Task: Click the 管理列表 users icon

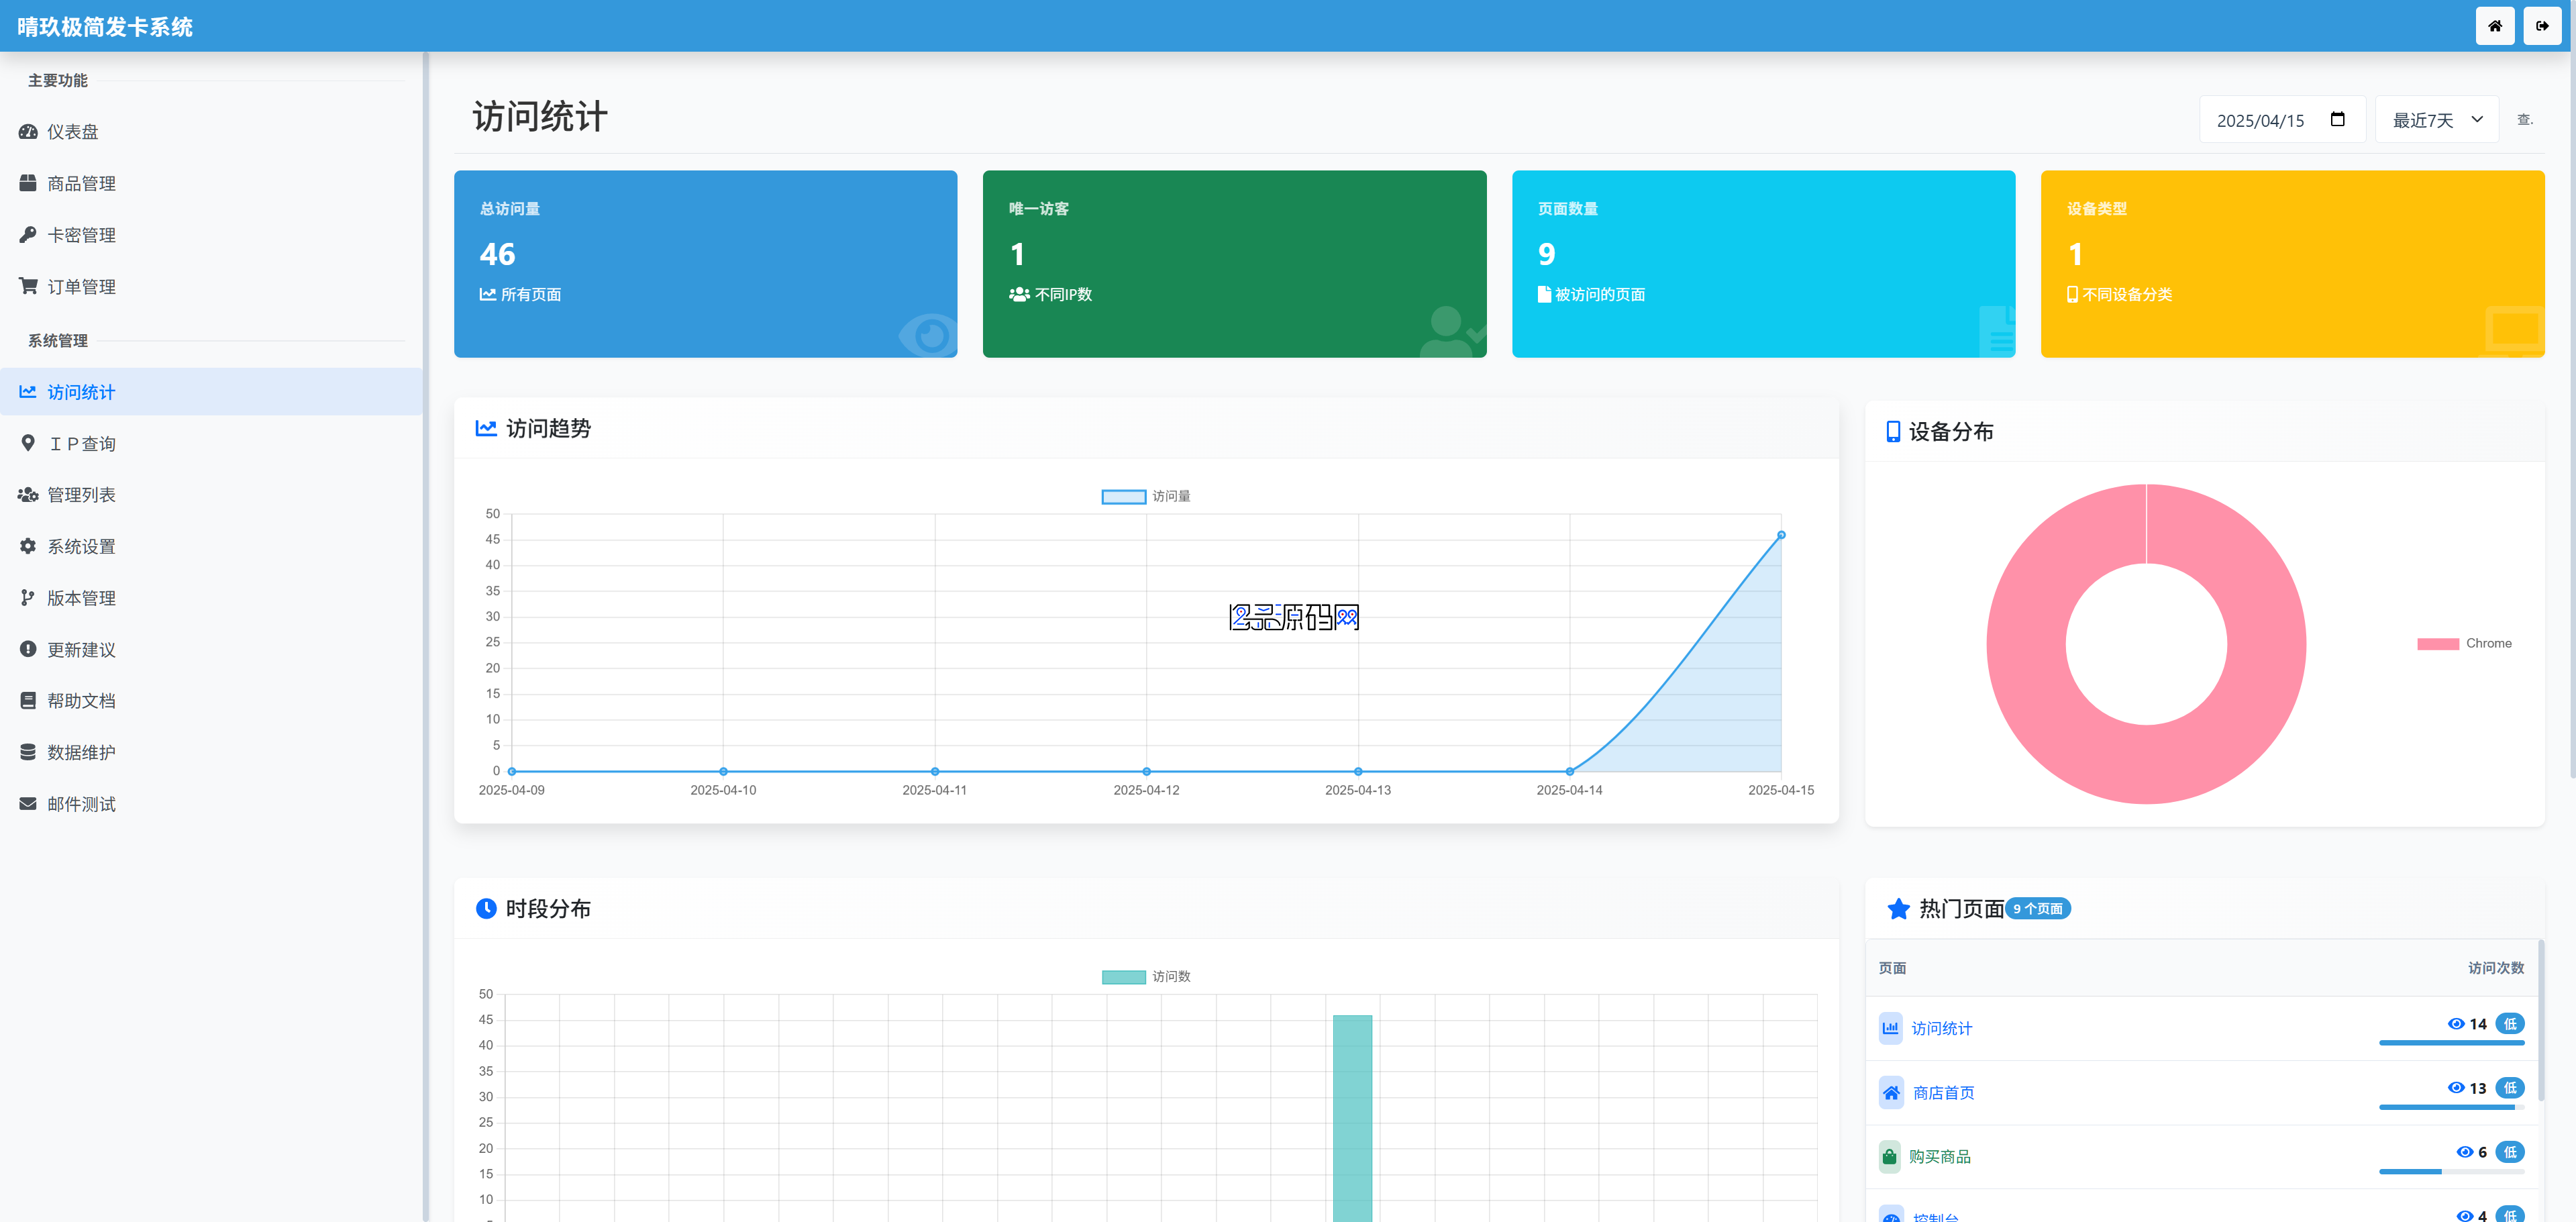Action: 28,495
